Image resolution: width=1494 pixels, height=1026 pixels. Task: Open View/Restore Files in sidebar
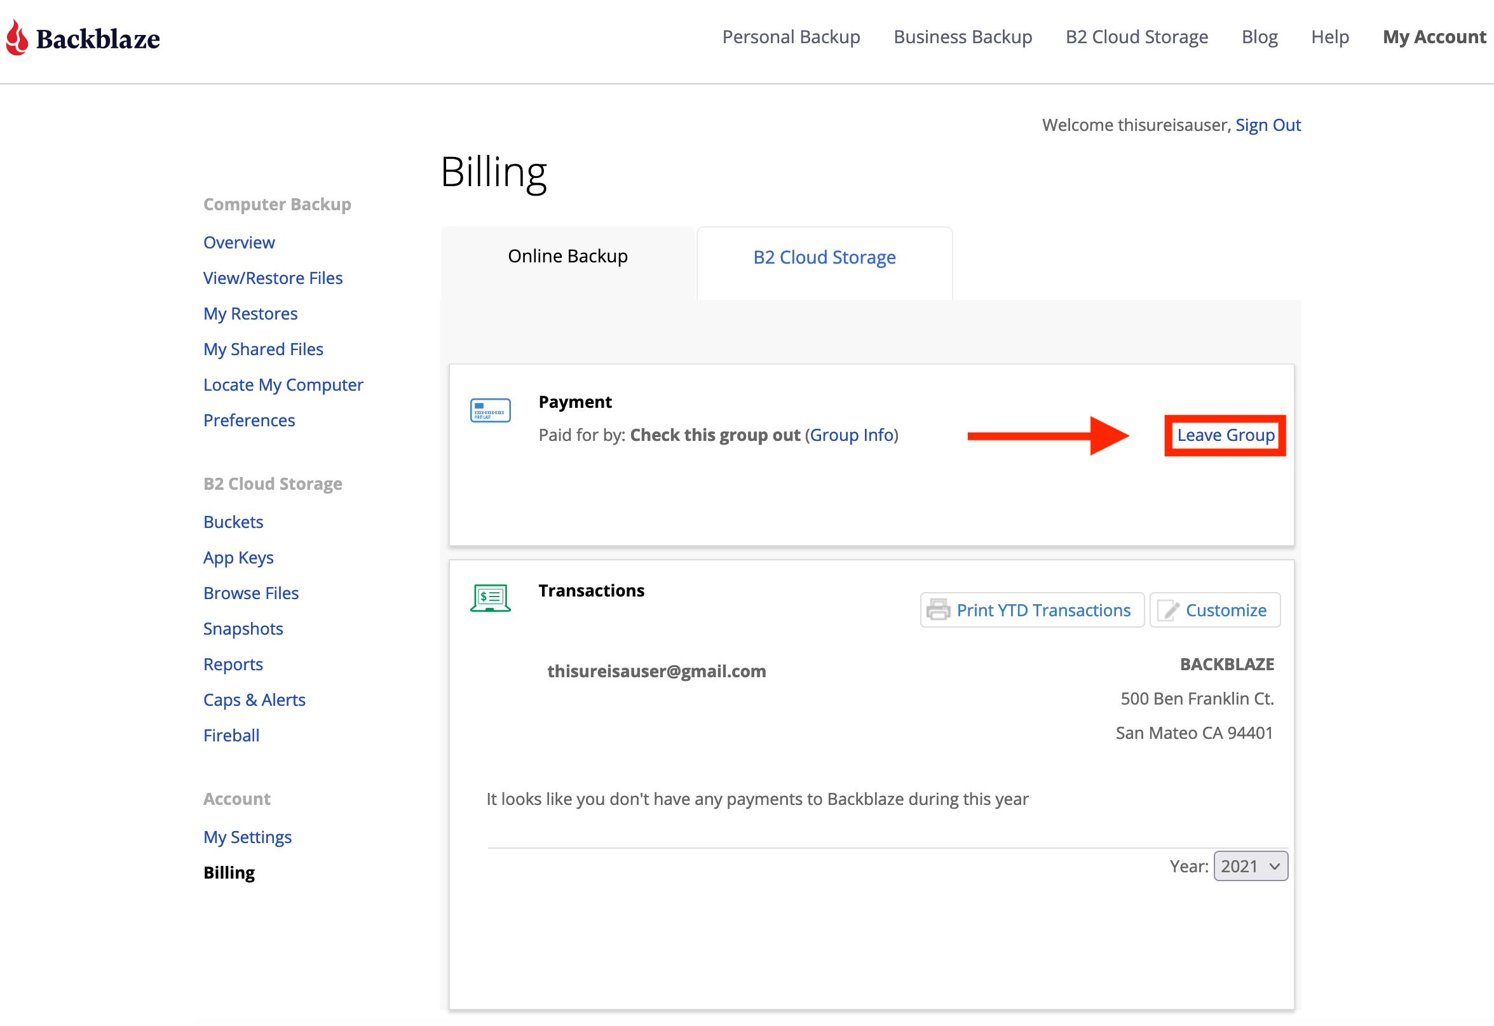pyautogui.click(x=273, y=278)
